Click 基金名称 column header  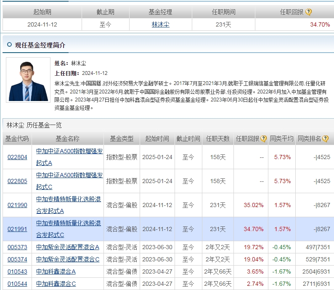coord(68,139)
